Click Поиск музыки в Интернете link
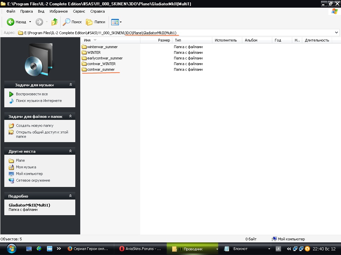341x255 pixels. pos(39,101)
